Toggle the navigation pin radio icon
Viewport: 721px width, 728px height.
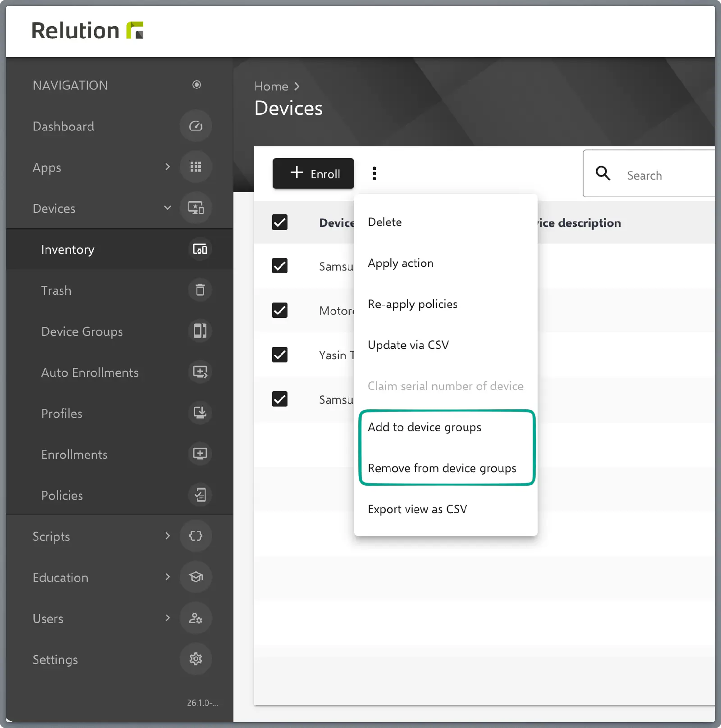(x=196, y=85)
